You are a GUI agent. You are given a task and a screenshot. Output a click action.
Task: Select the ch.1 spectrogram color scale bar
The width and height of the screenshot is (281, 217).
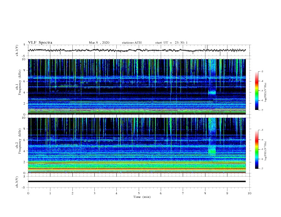(257, 91)
